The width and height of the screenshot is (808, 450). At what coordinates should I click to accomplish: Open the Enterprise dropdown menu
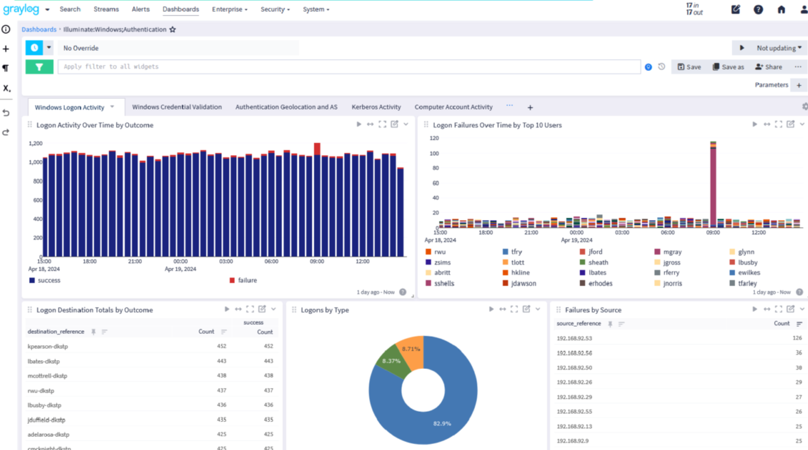tap(230, 10)
